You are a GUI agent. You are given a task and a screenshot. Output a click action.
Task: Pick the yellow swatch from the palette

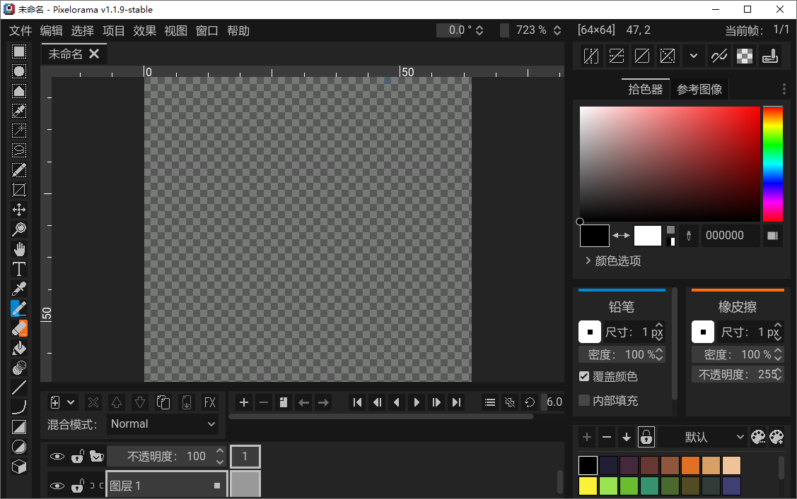pyautogui.click(x=587, y=486)
